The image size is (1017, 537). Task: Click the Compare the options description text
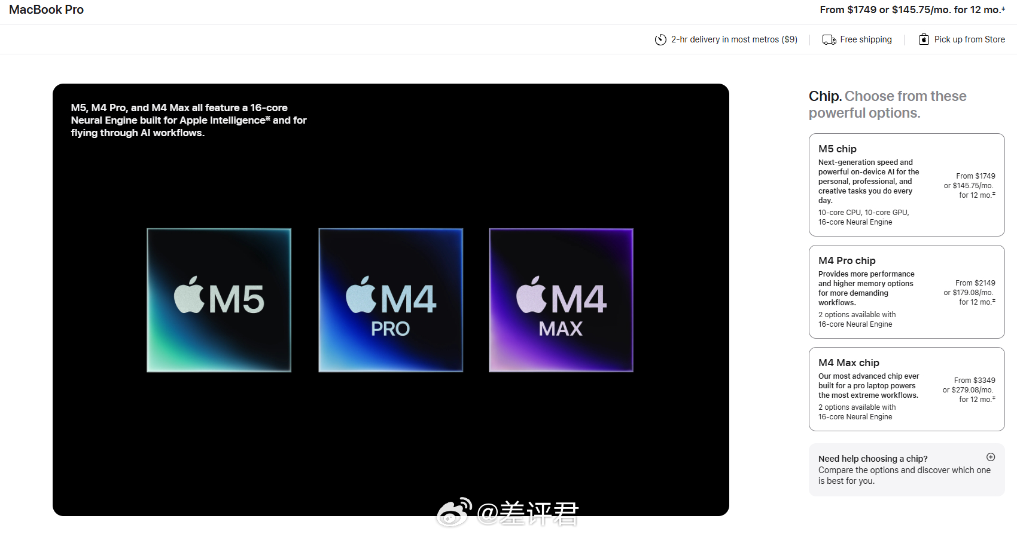(x=905, y=475)
